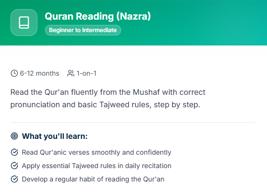Click check icon for Read Qur'anic verses
Viewport: 267px width, 192px height.
(14, 152)
